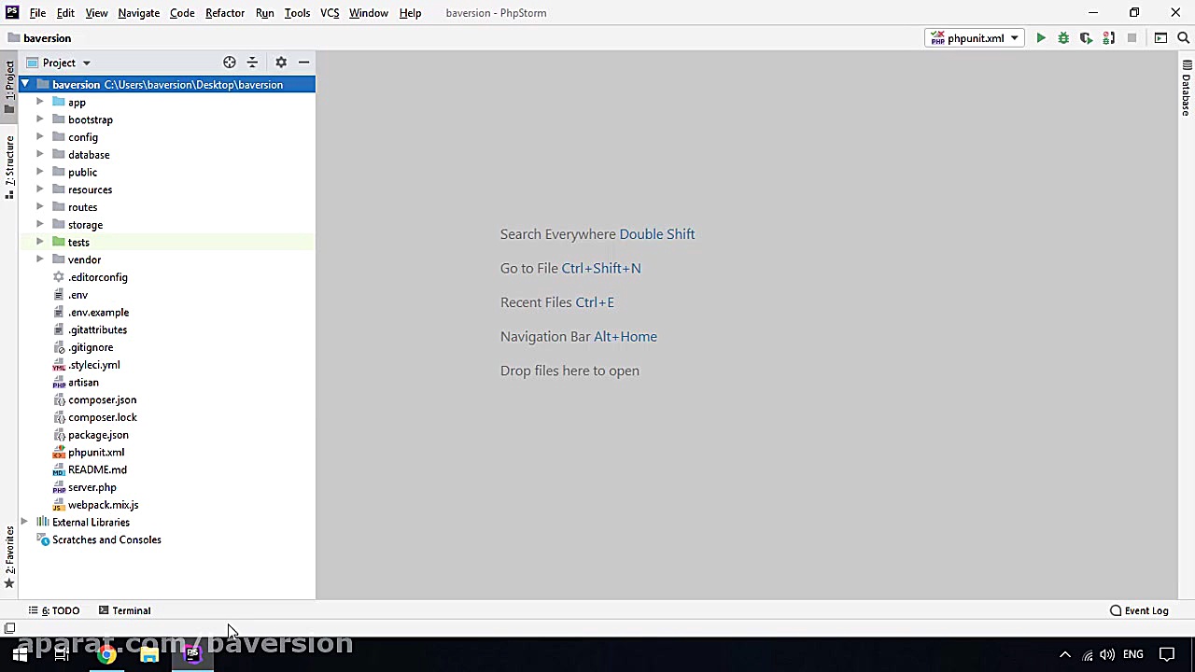Select the .env file
The width and height of the screenshot is (1195, 672).
[77, 295]
